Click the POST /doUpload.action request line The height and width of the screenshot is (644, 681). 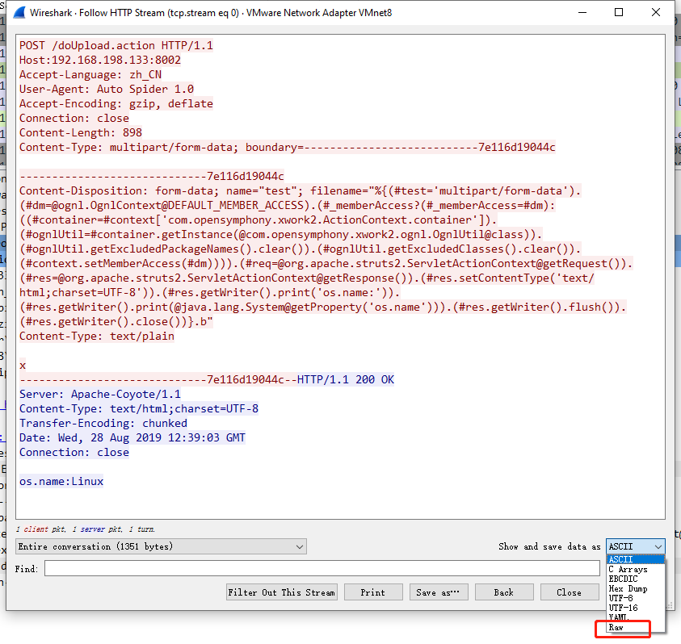(x=116, y=45)
